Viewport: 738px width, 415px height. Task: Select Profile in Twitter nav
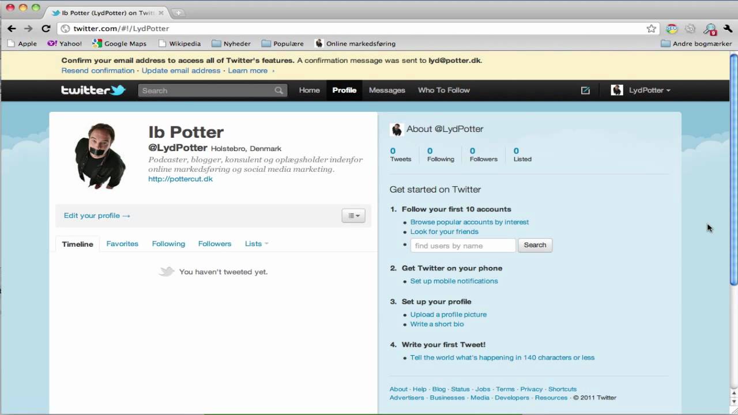point(344,90)
